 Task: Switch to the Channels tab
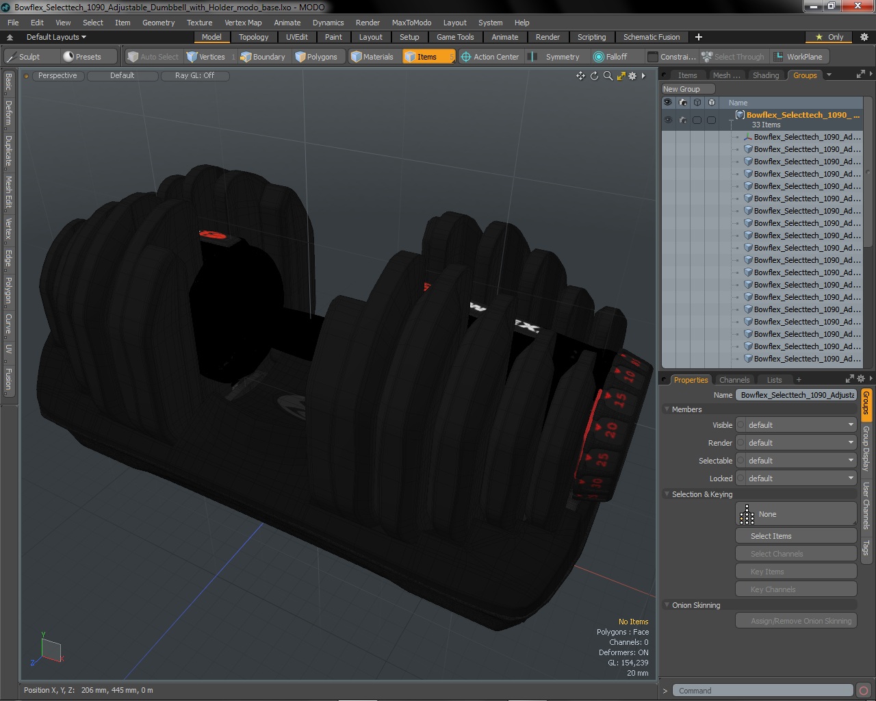click(x=734, y=380)
